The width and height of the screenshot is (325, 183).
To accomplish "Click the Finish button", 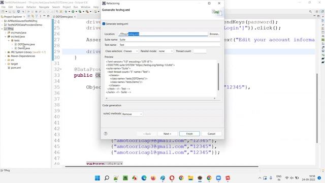I will (x=189, y=134).
